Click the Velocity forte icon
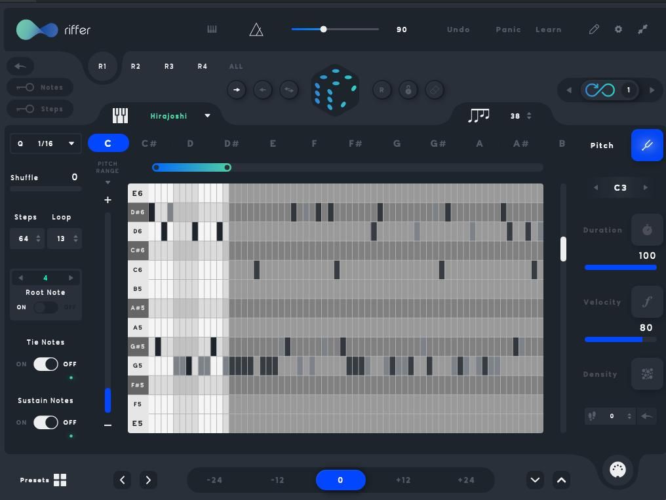 point(647,302)
